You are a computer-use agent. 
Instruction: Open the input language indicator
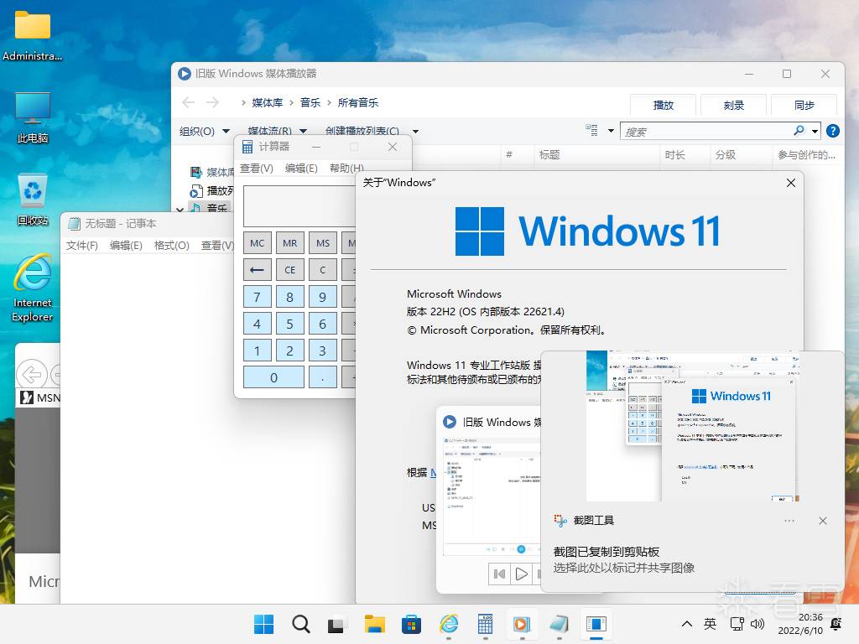click(x=710, y=624)
